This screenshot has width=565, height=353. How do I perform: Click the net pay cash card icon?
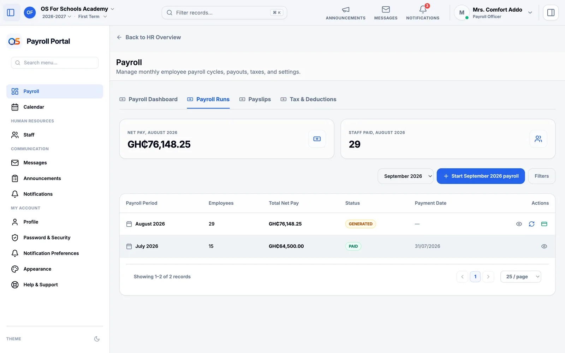[317, 139]
